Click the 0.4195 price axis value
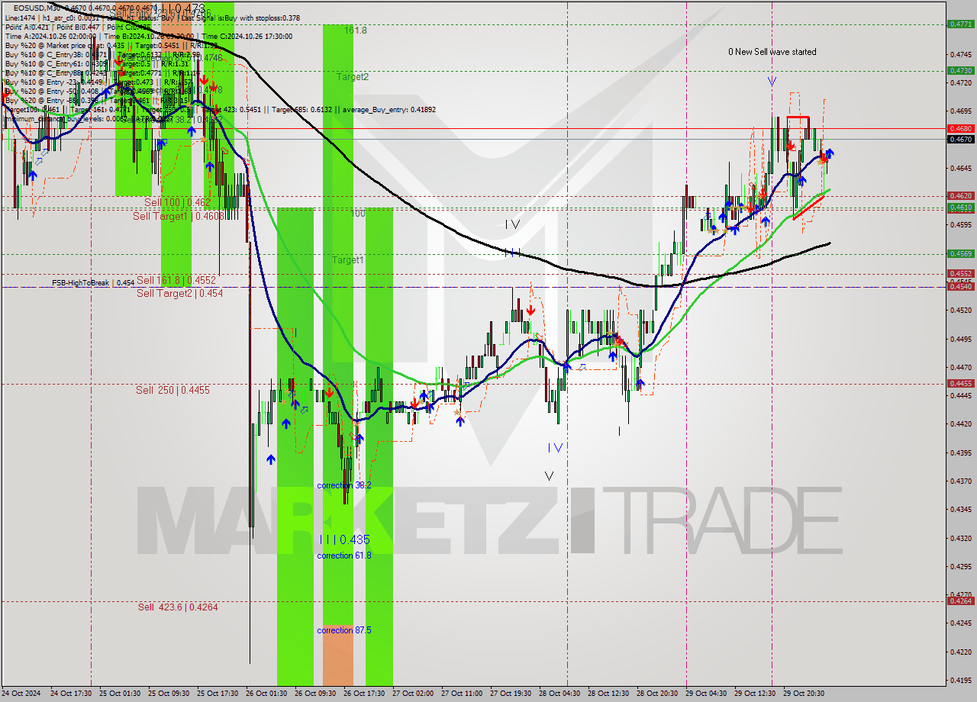 coord(961,680)
